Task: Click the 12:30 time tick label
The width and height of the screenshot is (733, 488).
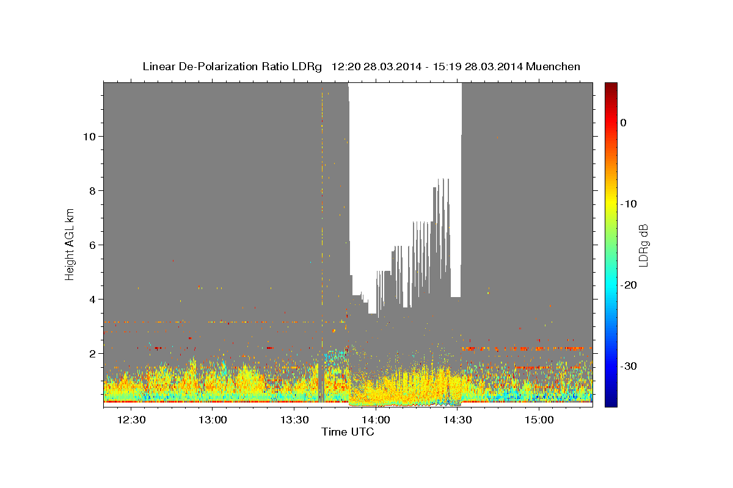Action: pos(131,420)
